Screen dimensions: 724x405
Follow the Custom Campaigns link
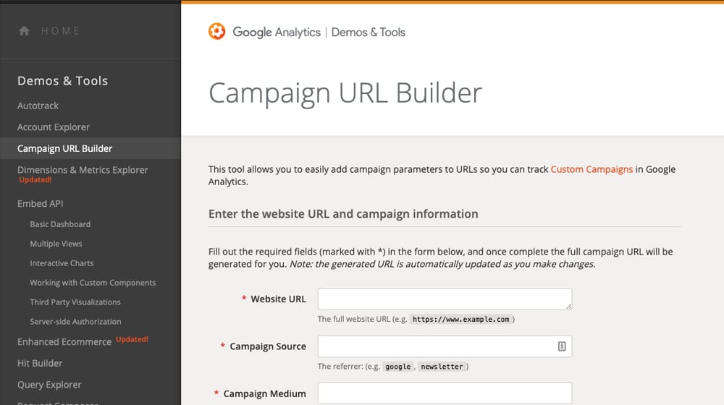592,169
